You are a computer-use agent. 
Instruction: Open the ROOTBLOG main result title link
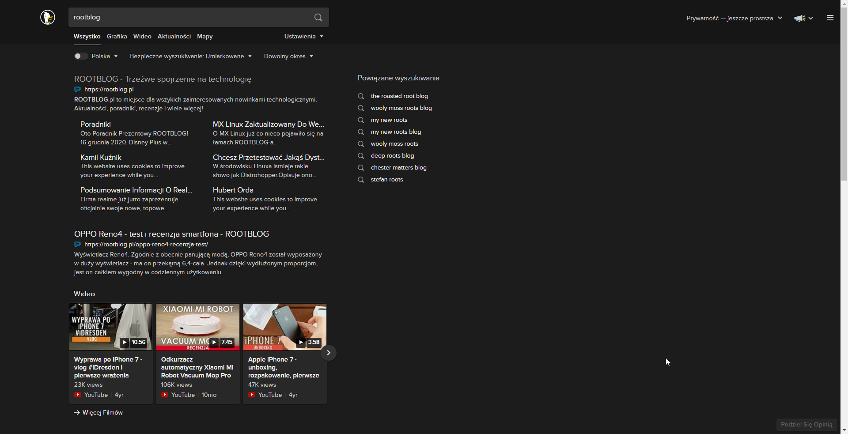coord(163,79)
